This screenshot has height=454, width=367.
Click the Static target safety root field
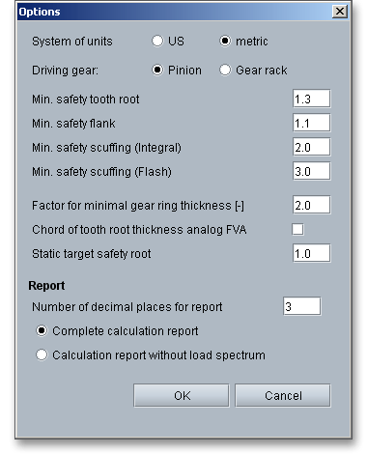point(311,253)
